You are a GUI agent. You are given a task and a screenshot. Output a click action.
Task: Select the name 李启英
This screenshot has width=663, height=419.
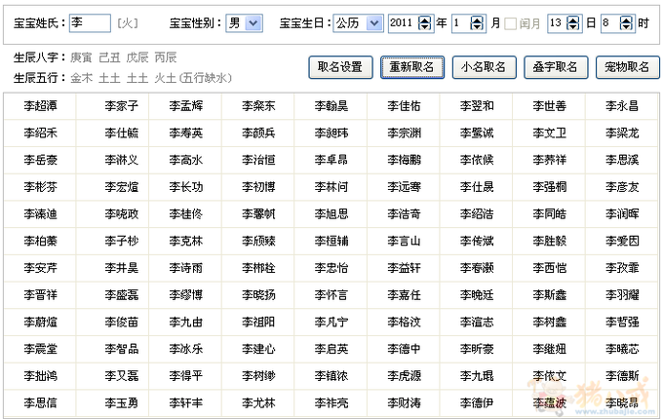(x=331, y=349)
